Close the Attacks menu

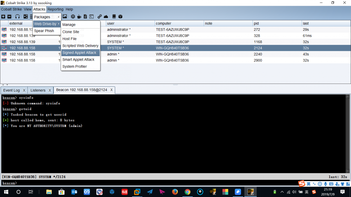click(x=39, y=9)
